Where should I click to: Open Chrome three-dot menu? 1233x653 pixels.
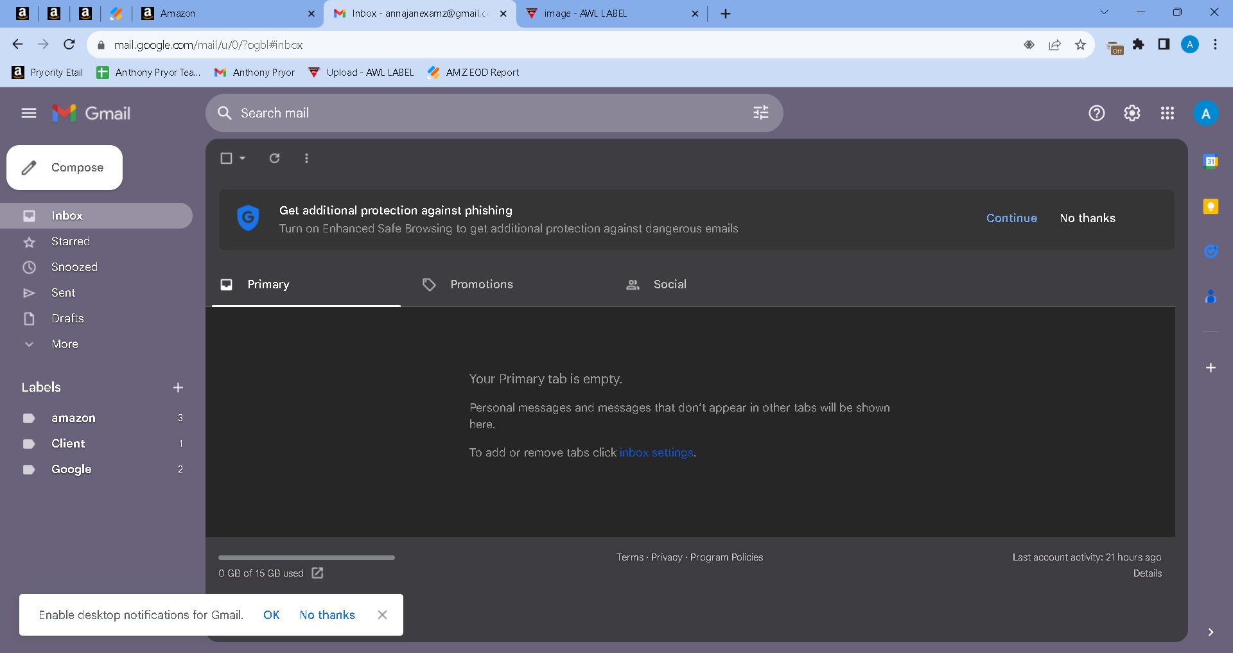click(1215, 44)
